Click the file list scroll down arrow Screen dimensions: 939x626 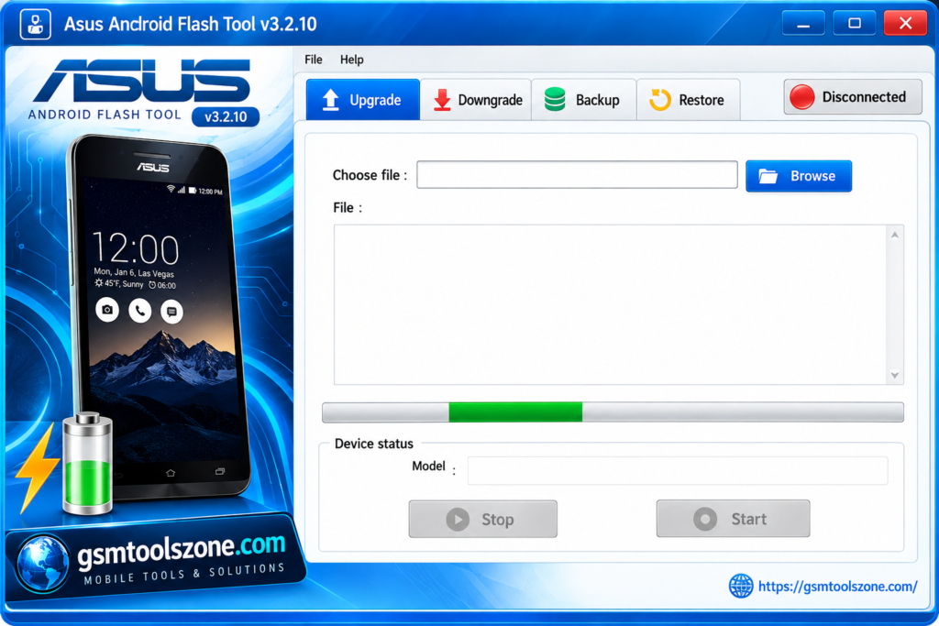pos(895,375)
